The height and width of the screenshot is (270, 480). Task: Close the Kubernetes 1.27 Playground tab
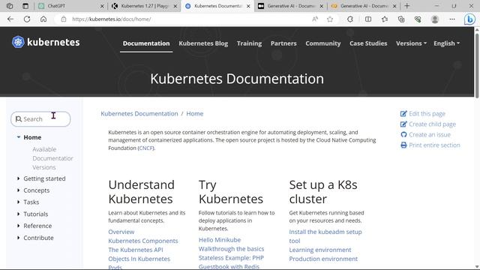click(175, 6)
